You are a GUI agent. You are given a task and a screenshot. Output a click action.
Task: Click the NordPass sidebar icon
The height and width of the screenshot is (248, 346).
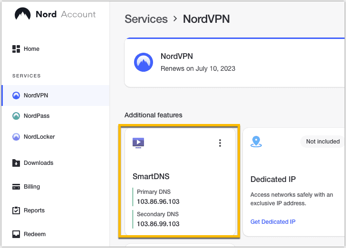point(16,116)
